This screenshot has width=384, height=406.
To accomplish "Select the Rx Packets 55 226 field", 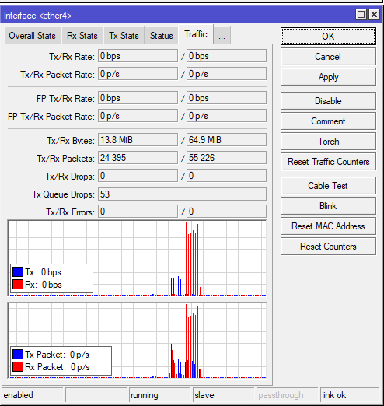I will [226, 158].
